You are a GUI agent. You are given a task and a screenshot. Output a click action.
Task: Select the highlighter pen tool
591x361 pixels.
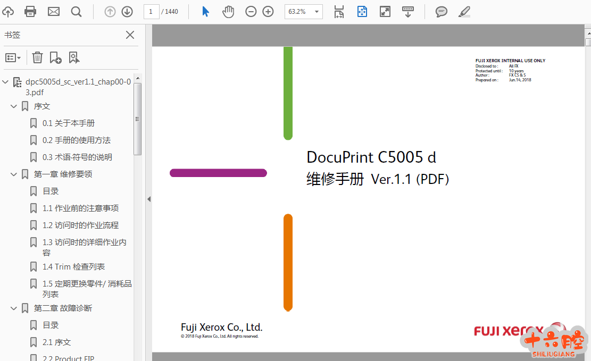pos(464,12)
